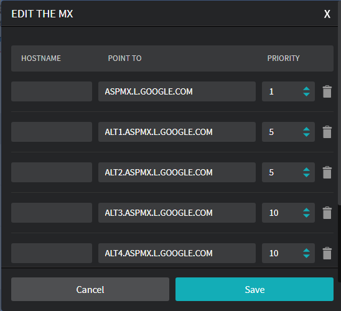The image size is (341, 311).
Task: Increase ALT1.ASPMX.L.GOOGLE.COM priority using up arrow
Action: (x=306, y=129)
